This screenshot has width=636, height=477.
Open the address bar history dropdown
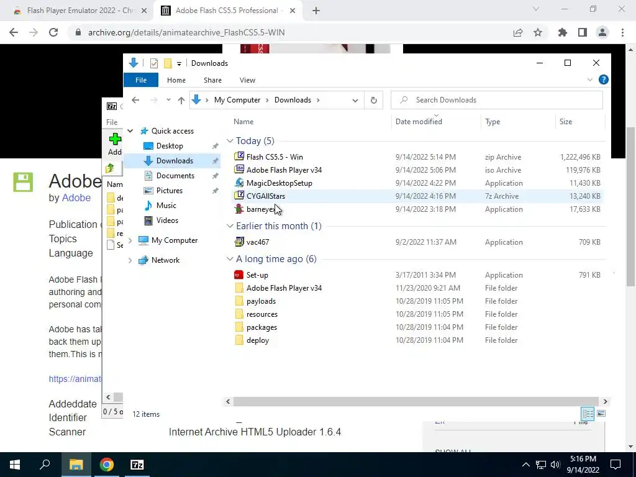point(355,100)
